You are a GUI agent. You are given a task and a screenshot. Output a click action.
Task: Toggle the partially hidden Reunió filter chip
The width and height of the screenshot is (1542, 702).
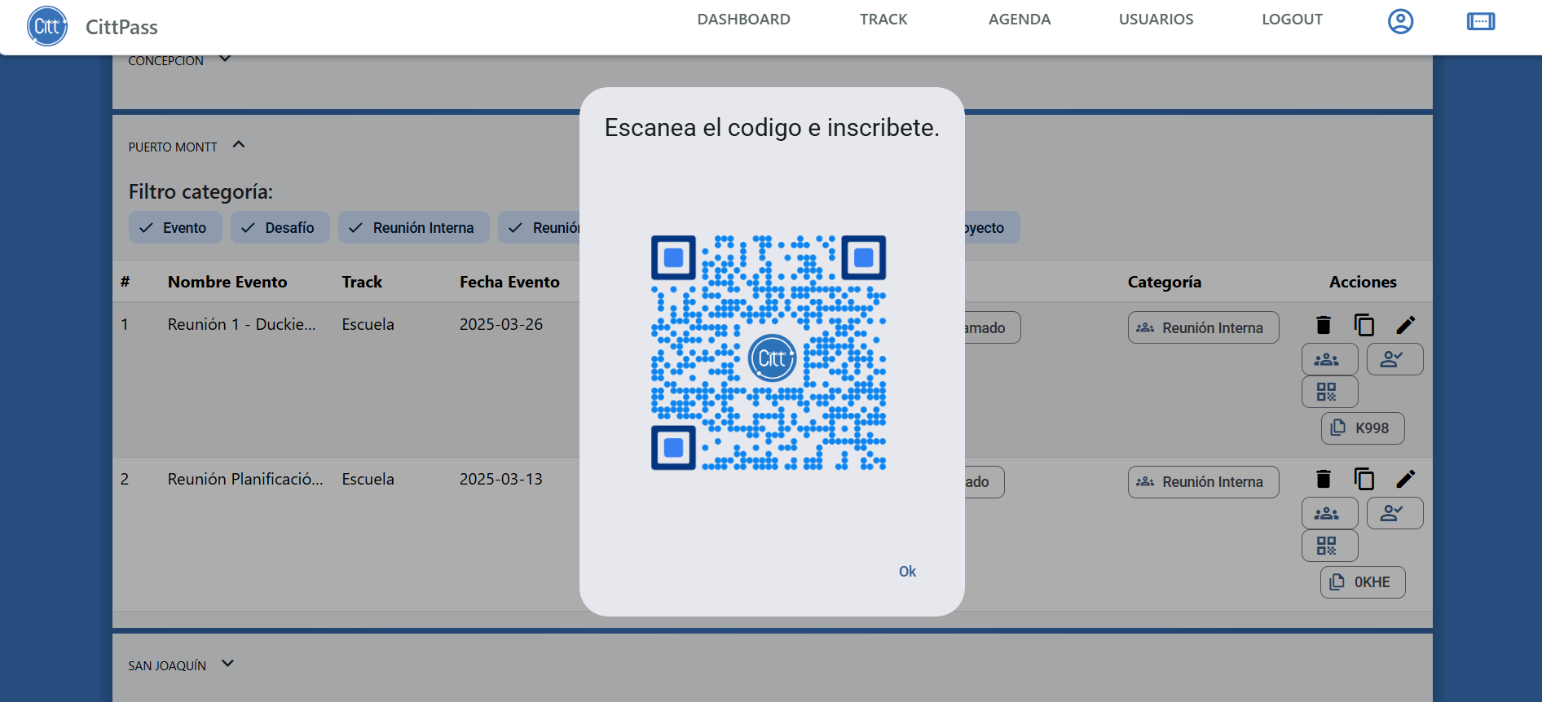point(540,228)
